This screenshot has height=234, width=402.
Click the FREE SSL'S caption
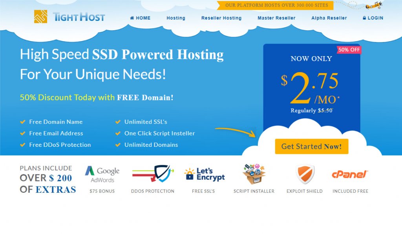coord(203,191)
